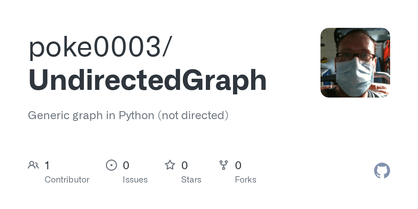Image resolution: width=418 pixels, height=209 pixels.
Task: Click the forks count 0
Action: pyautogui.click(x=238, y=165)
